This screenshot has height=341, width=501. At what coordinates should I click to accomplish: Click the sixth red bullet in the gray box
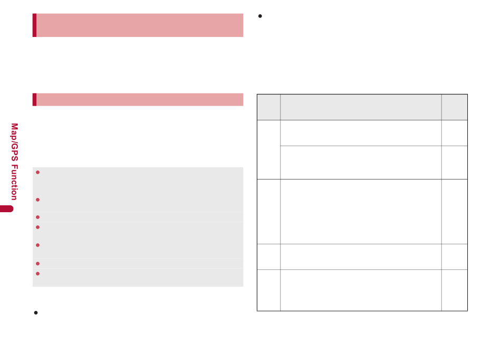coord(37,264)
